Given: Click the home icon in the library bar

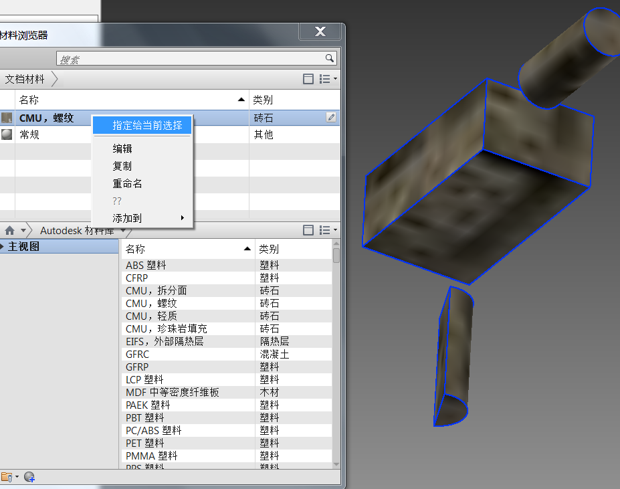Looking at the screenshot, I should coord(9,230).
